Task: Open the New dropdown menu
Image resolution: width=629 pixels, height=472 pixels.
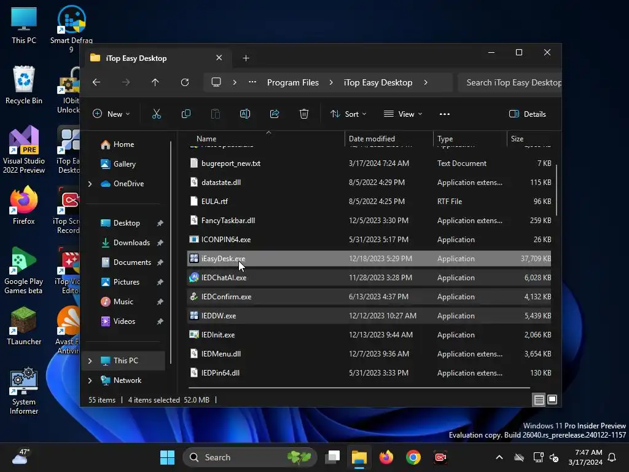Action: click(111, 114)
